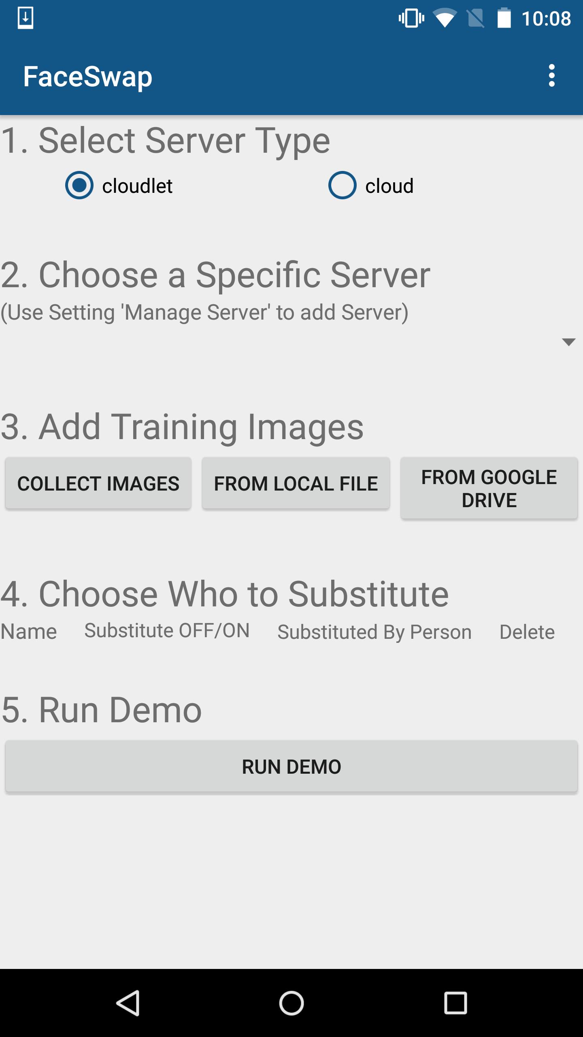
Task: Tap the Collect Images button
Action: [x=98, y=483]
